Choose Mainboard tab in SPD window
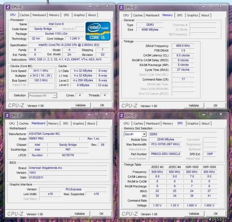This screenshot has height=222, width=232. click(153, 123)
